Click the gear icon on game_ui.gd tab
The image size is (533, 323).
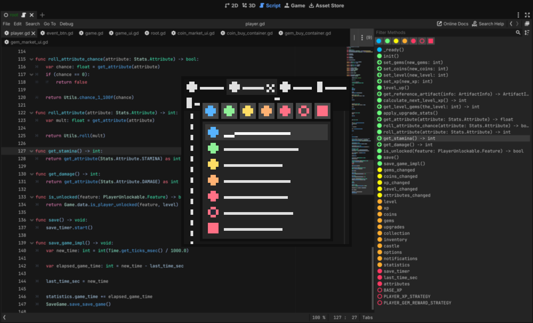point(111,33)
